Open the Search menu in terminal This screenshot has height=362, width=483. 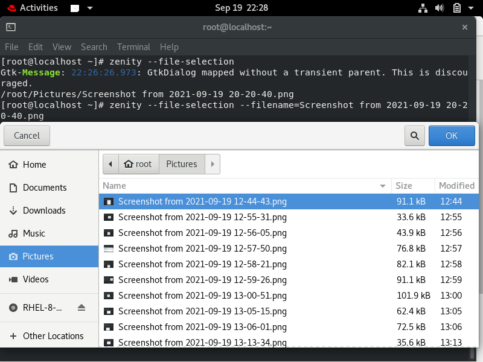94,47
